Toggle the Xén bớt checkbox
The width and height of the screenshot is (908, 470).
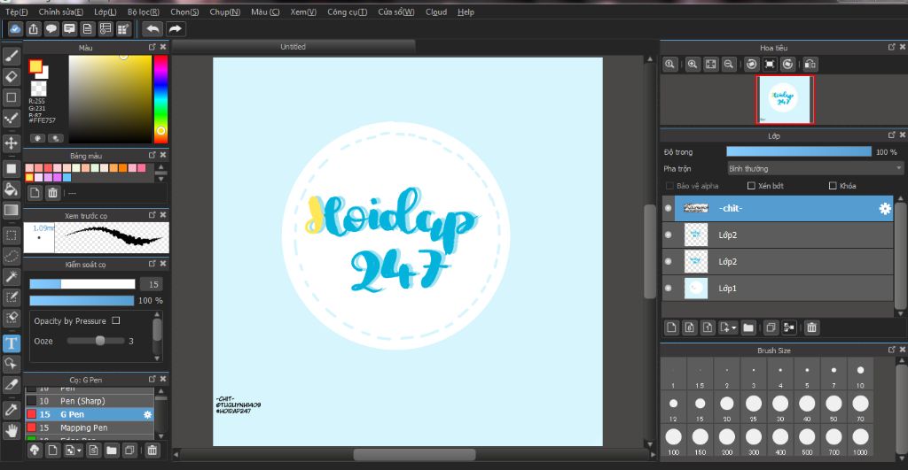tap(751, 186)
